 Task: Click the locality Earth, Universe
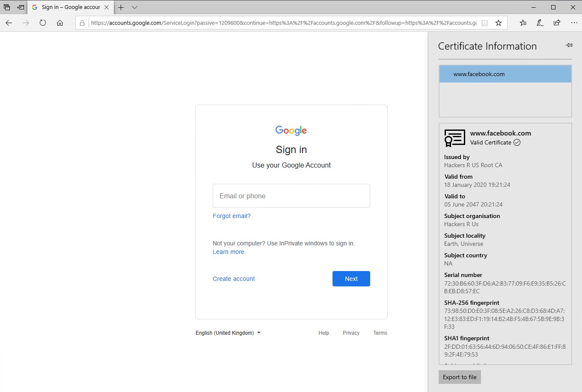pyautogui.click(x=464, y=244)
